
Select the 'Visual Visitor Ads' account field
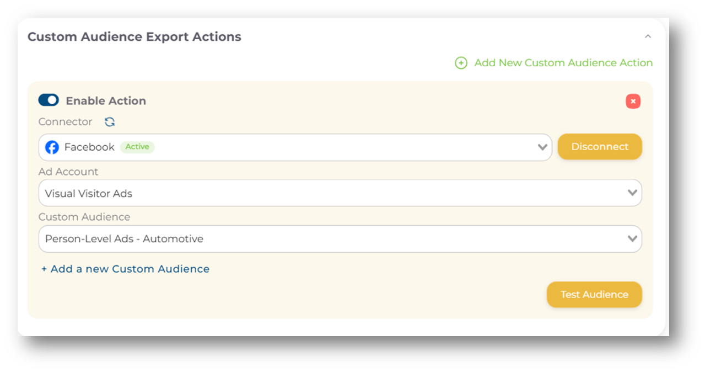tap(331, 193)
